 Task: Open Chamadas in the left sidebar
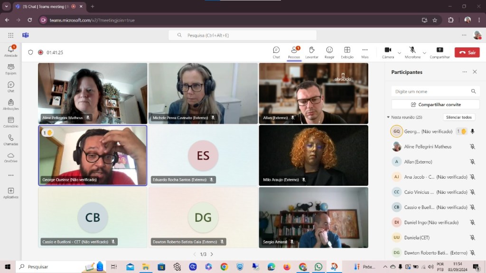coord(10,140)
